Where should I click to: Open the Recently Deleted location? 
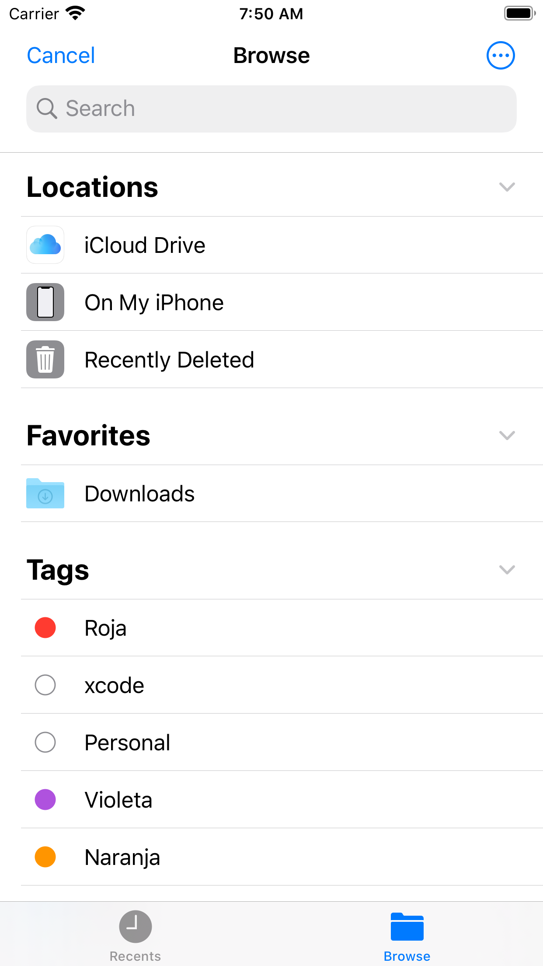click(169, 360)
